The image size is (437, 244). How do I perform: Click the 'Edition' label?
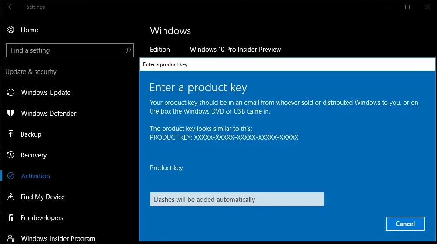(x=160, y=49)
